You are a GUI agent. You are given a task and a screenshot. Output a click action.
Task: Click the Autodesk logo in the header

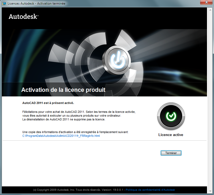(x=23, y=16)
